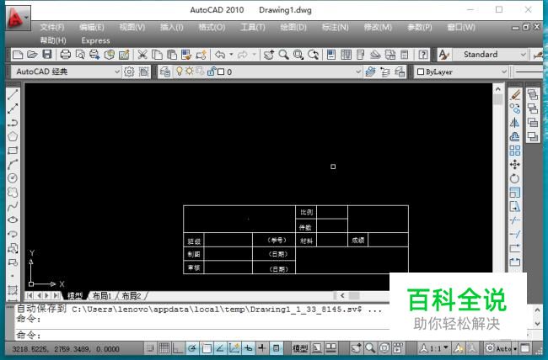Click the Rotate tool

515,178
